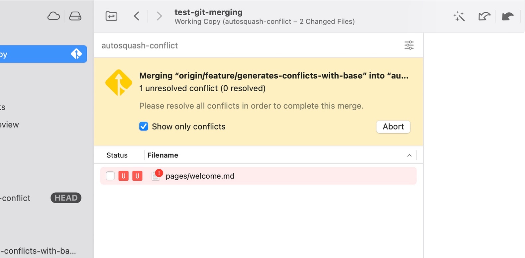Click the first red U status badge
Viewport: 525px width, 258px height.
coord(124,176)
